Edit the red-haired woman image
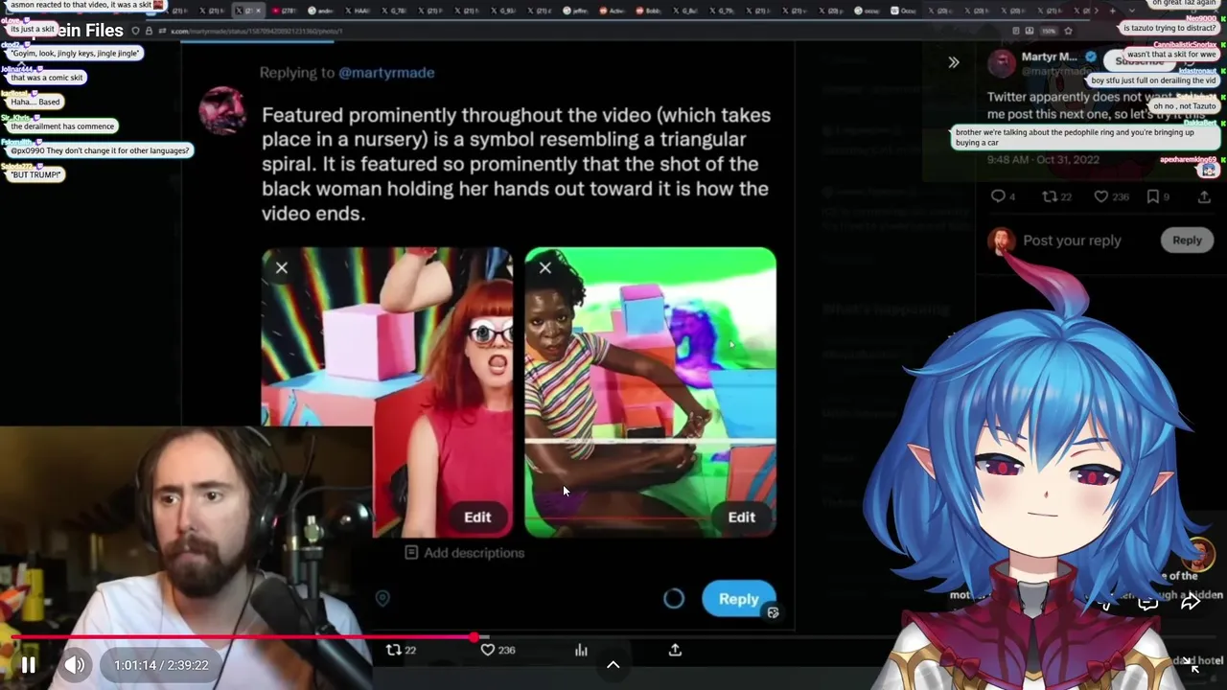The width and height of the screenshot is (1227, 690). (x=477, y=517)
